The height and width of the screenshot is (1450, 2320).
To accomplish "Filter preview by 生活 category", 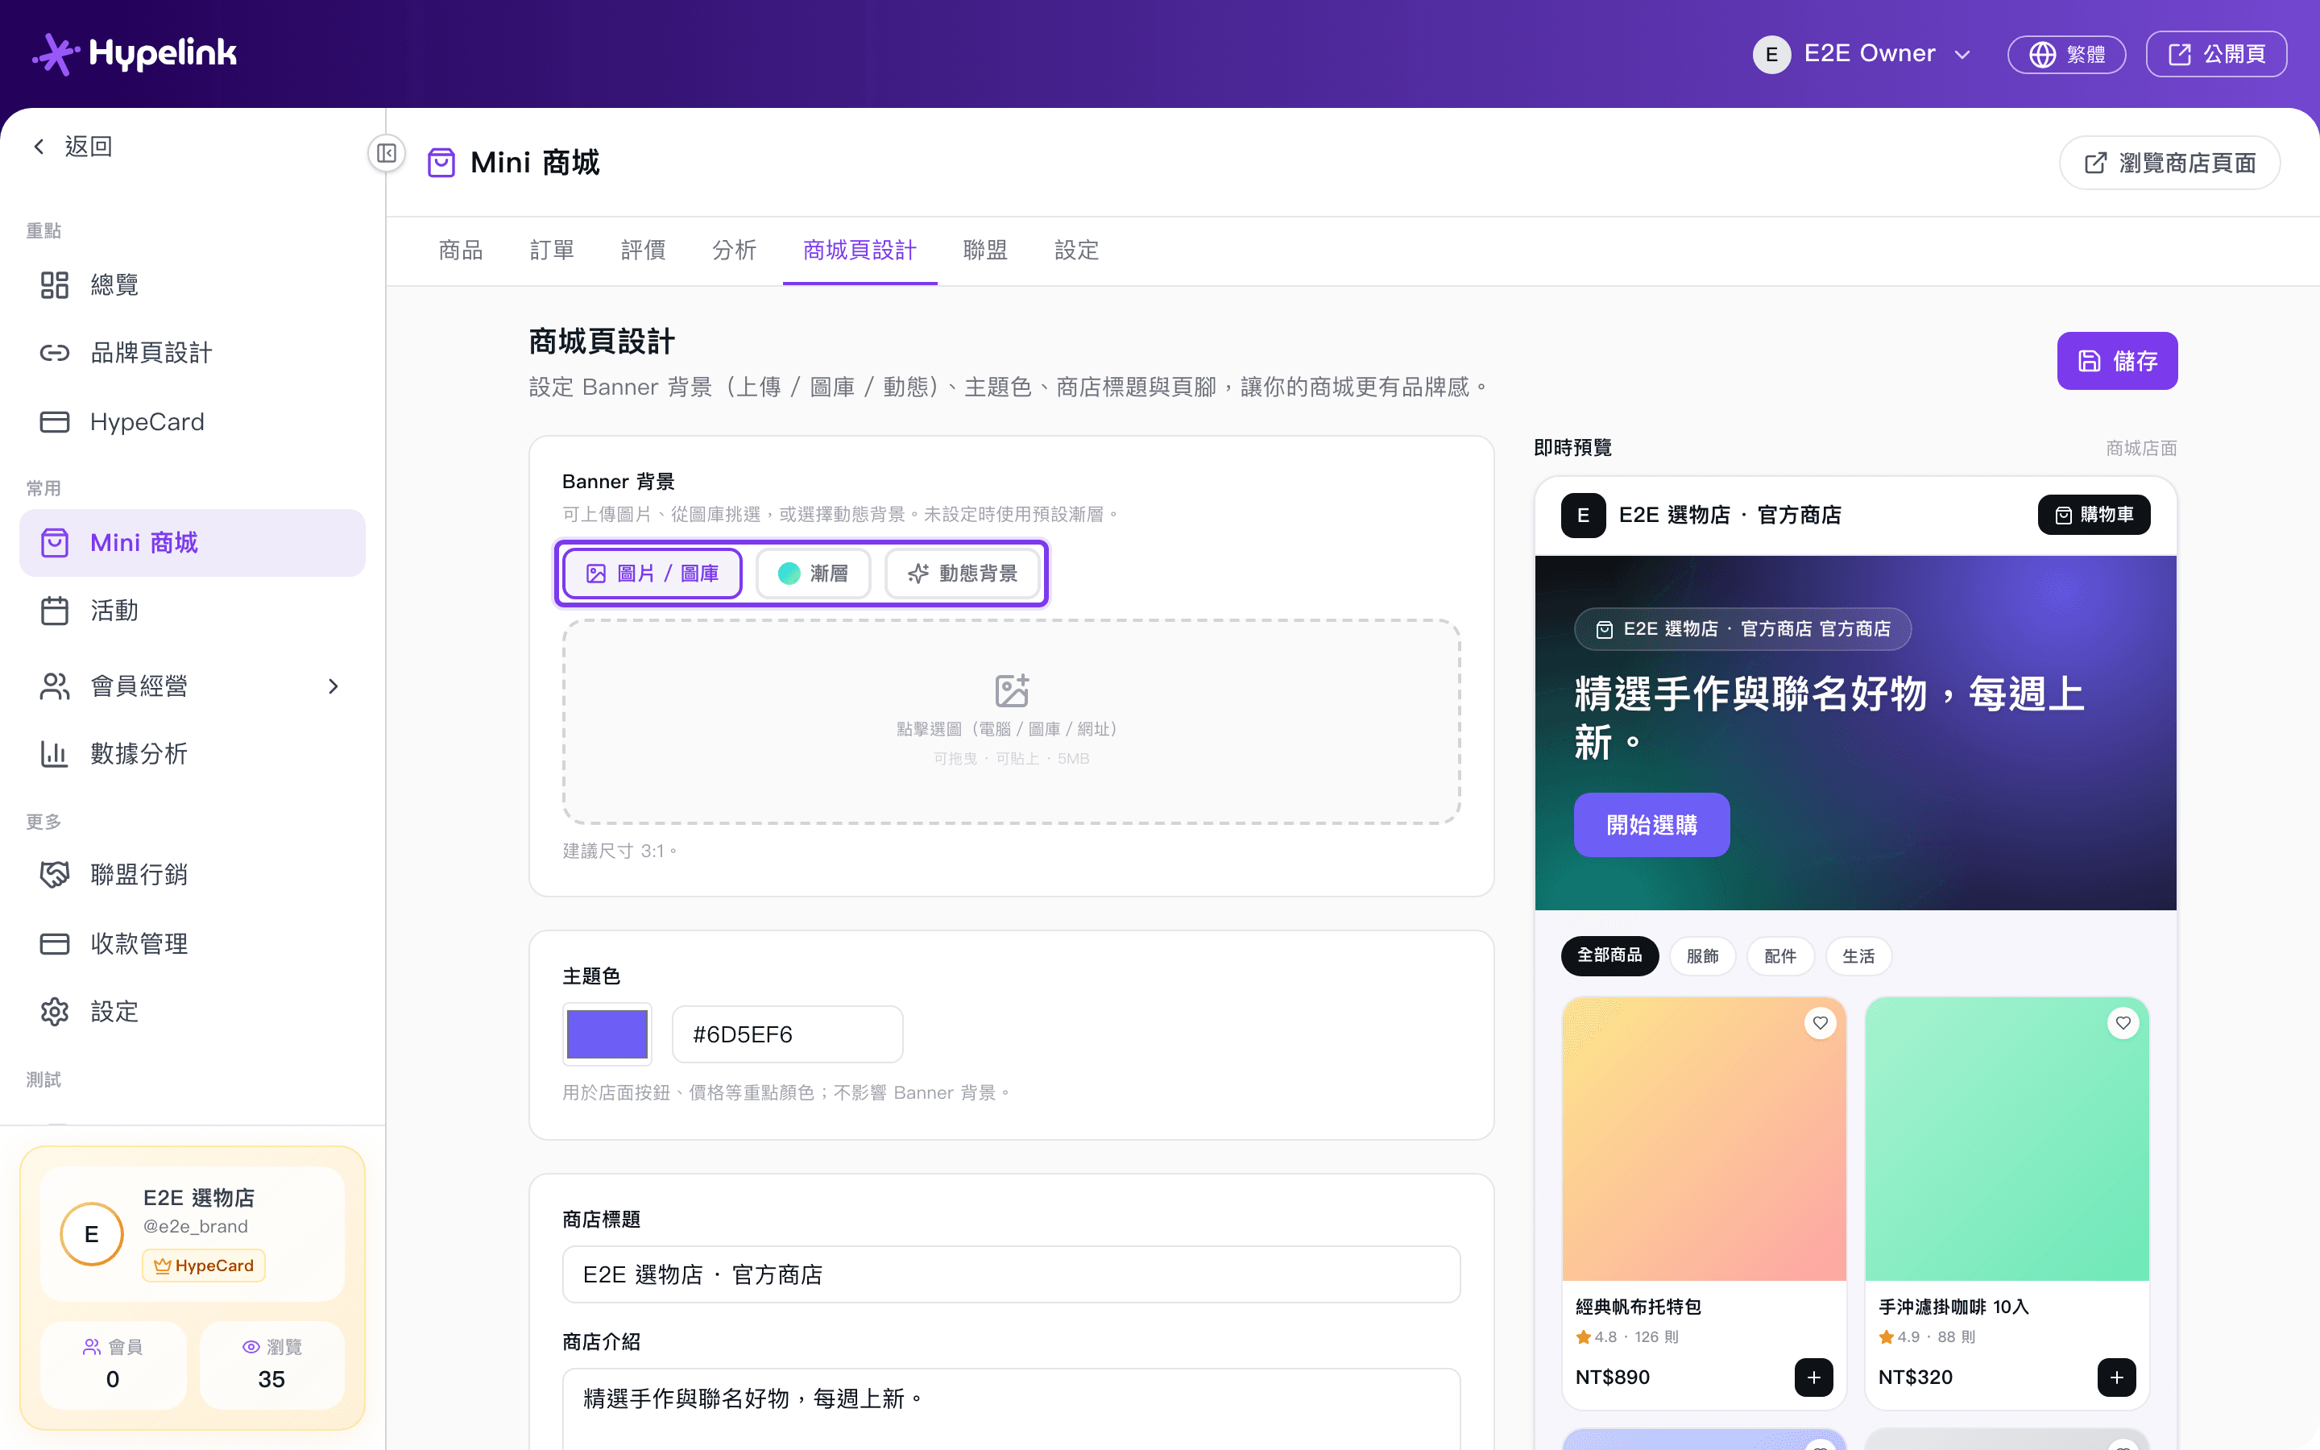I will [1859, 956].
